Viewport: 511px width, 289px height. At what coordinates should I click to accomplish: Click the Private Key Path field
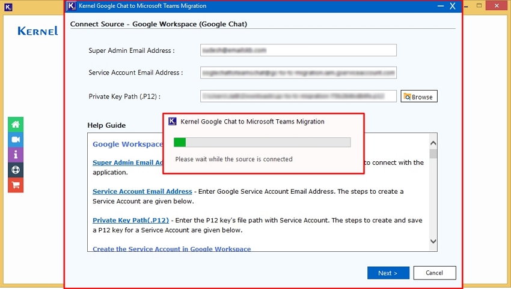click(x=298, y=96)
